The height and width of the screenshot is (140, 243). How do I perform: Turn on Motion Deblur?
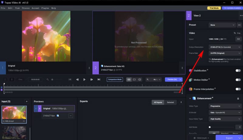tap(238, 80)
